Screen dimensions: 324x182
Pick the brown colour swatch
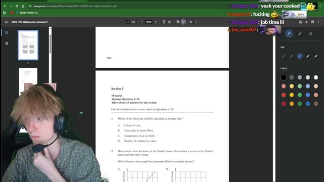[x=316, y=104]
